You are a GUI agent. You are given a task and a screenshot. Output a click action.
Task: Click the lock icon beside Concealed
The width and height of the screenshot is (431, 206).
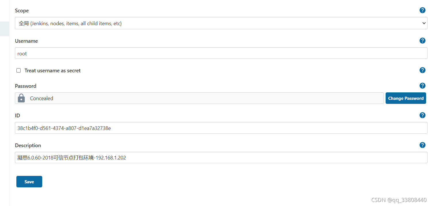coord(21,98)
